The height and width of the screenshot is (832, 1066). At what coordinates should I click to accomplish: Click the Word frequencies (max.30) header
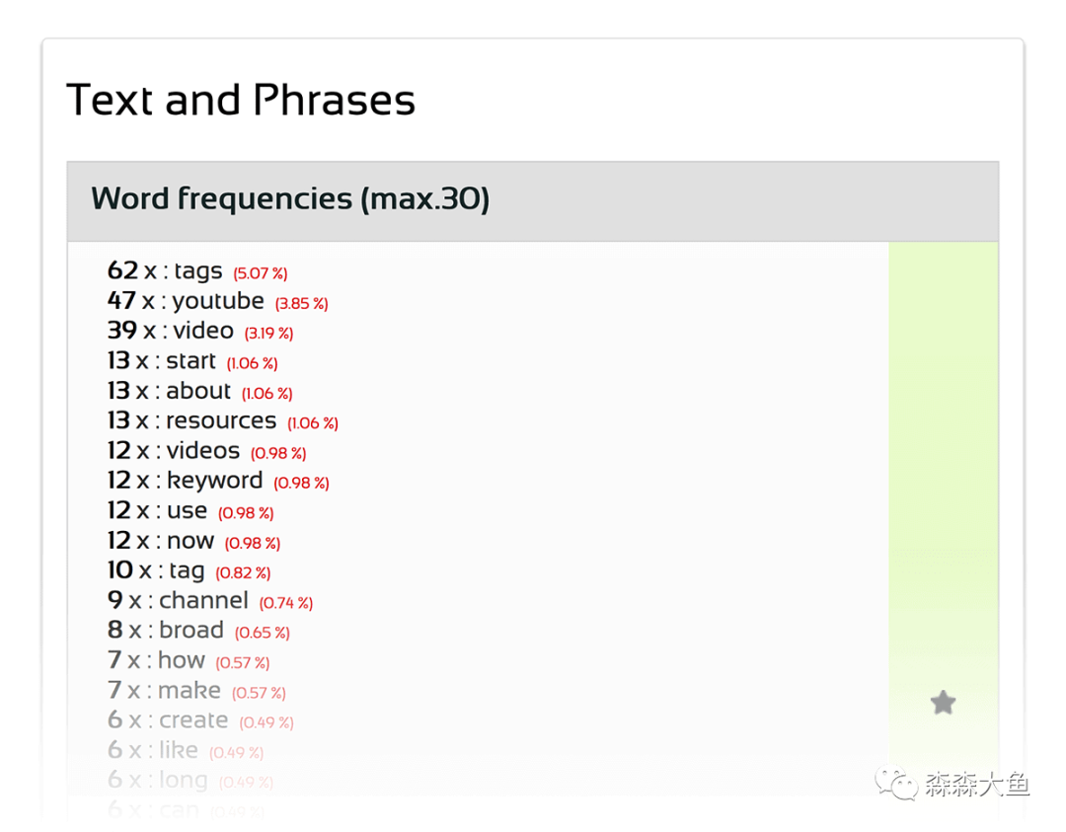pyautogui.click(x=290, y=199)
